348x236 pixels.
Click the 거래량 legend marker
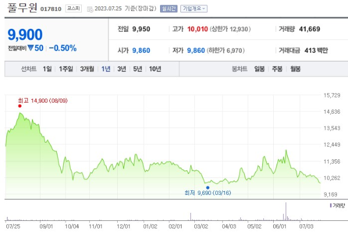point(331,206)
